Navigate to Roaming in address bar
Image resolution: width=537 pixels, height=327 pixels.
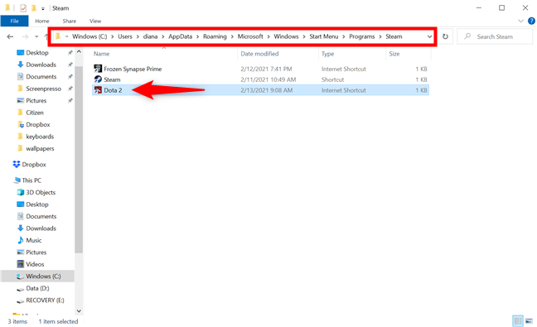215,36
